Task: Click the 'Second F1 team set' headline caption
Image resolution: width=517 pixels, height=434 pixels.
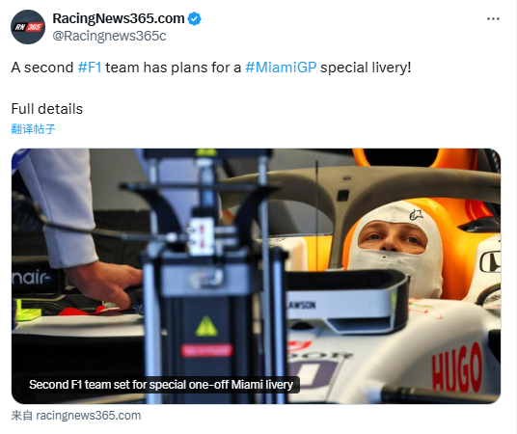Action: (x=161, y=385)
